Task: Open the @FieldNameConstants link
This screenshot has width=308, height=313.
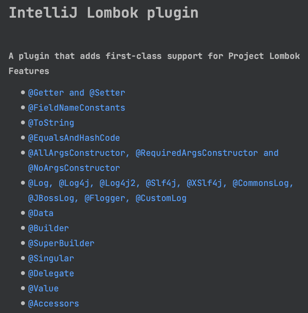Action: click(77, 108)
